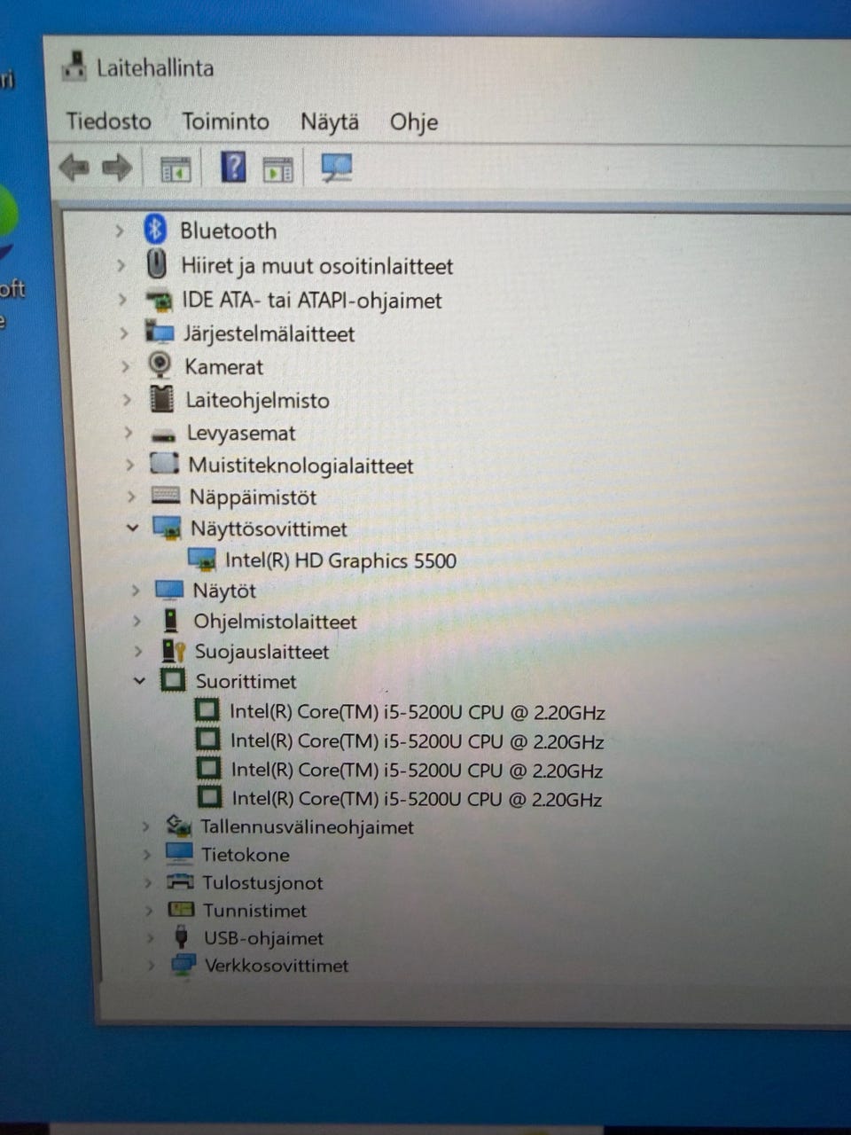This screenshot has width=851, height=1135.
Task: Expand the USB-ohjaimet chevron
Action: 150,938
